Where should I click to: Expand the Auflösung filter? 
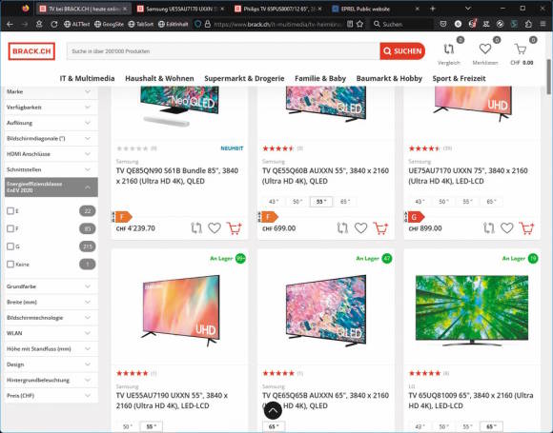tap(51, 123)
